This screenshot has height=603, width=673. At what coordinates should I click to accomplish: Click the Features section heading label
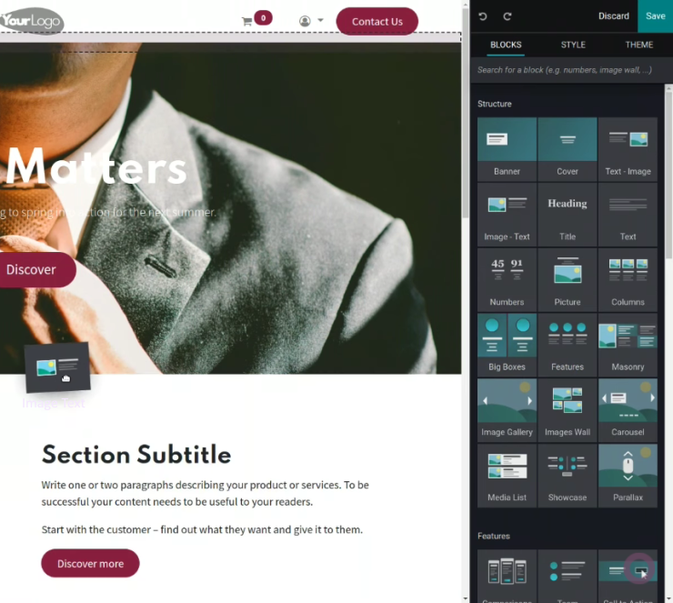click(494, 536)
